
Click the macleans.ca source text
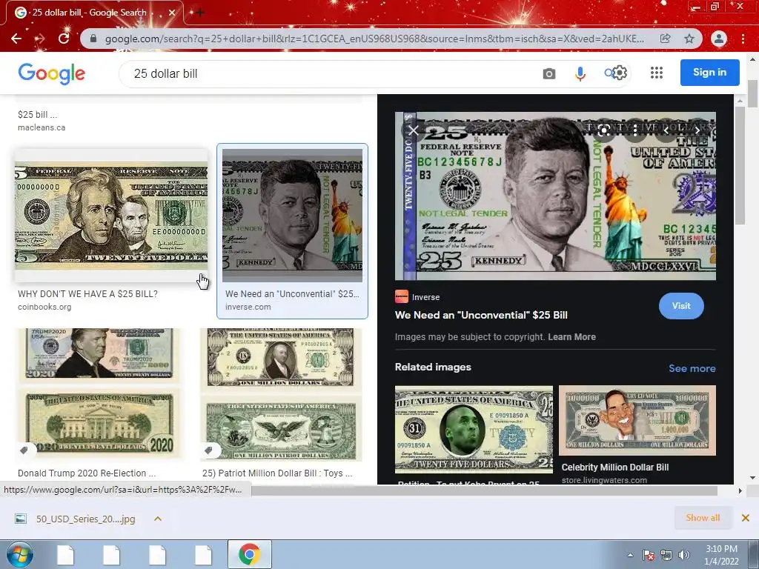(x=42, y=127)
